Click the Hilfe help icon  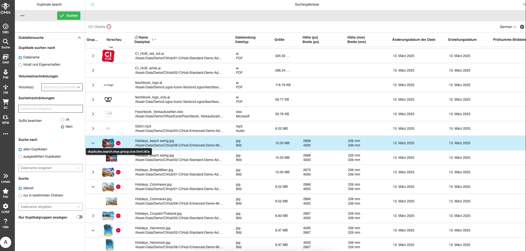6,223
